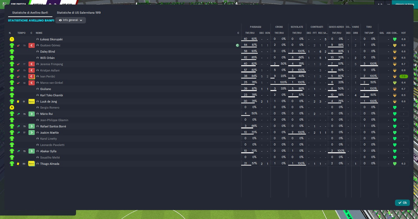Screen dimensions: 418x219
Task: Click the player info icon beside Giuliano
Action: tap(38, 89)
